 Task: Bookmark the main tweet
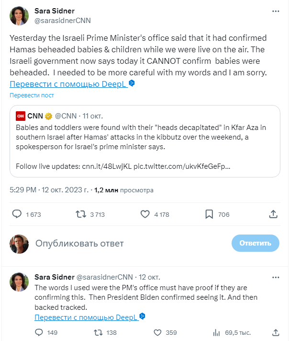(209, 214)
